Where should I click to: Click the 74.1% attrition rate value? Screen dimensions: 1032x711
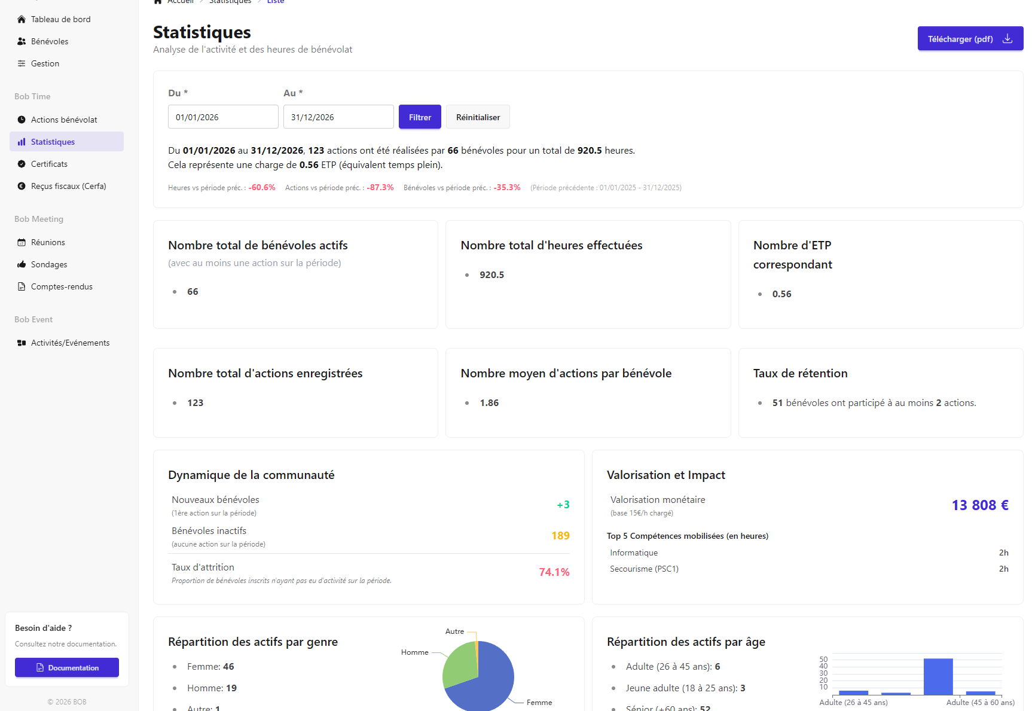click(x=554, y=572)
